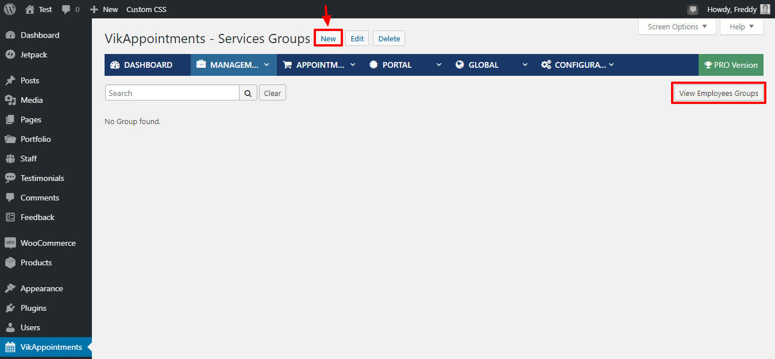Screen dimensions: 775x359
Task: Expand the CONFIGURATION menu chevron
Action: tap(611, 65)
